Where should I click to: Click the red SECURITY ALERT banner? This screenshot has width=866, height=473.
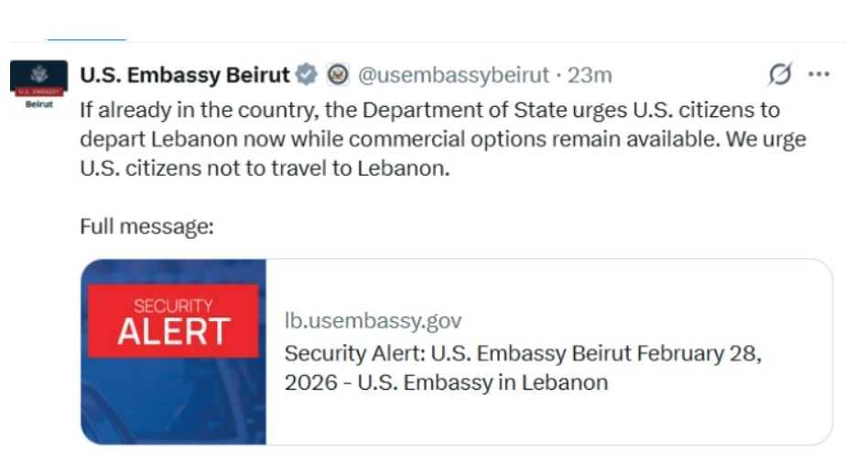tap(173, 320)
